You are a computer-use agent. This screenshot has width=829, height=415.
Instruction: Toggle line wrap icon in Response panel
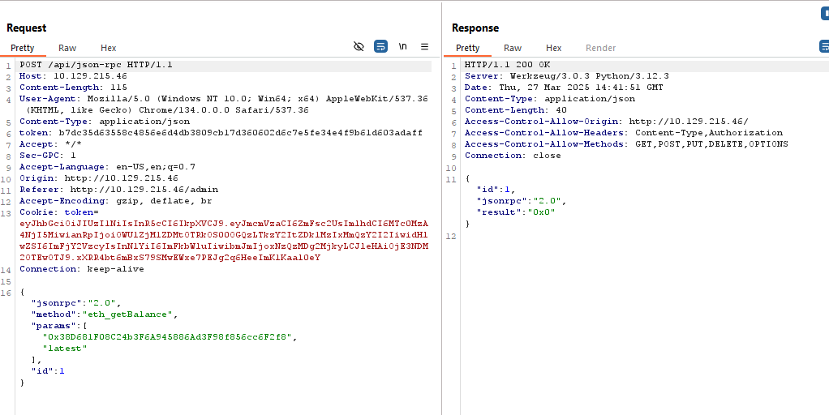[824, 47]
